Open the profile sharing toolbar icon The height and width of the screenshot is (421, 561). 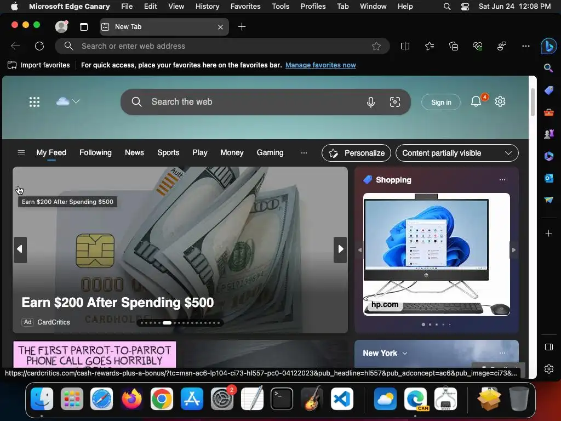pyautogui.click(x=502, y=46)
